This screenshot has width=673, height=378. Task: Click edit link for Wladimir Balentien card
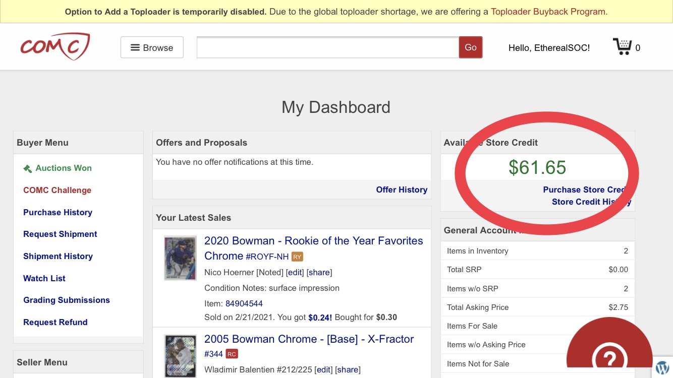click(x=323, y=369)
